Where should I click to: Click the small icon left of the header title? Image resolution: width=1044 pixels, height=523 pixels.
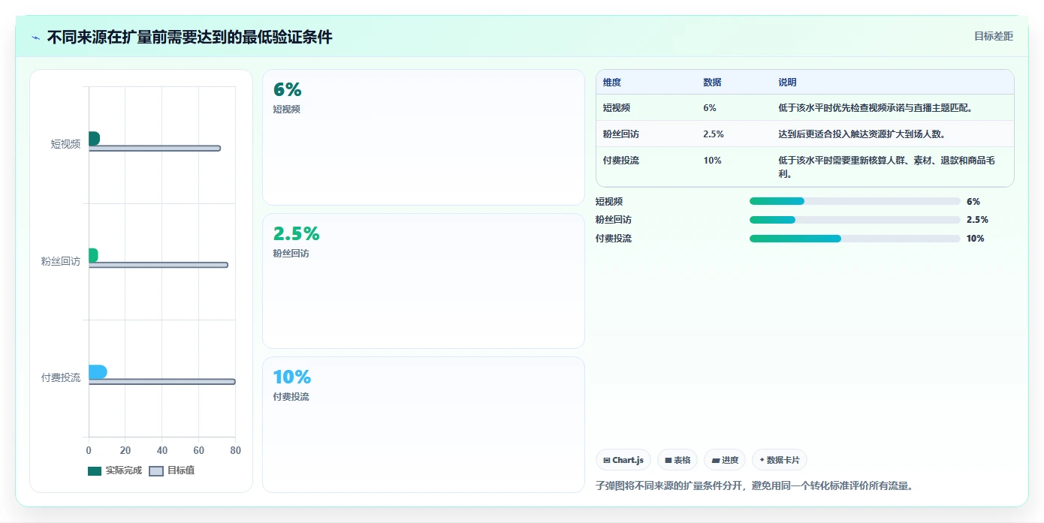pos(35,38)
